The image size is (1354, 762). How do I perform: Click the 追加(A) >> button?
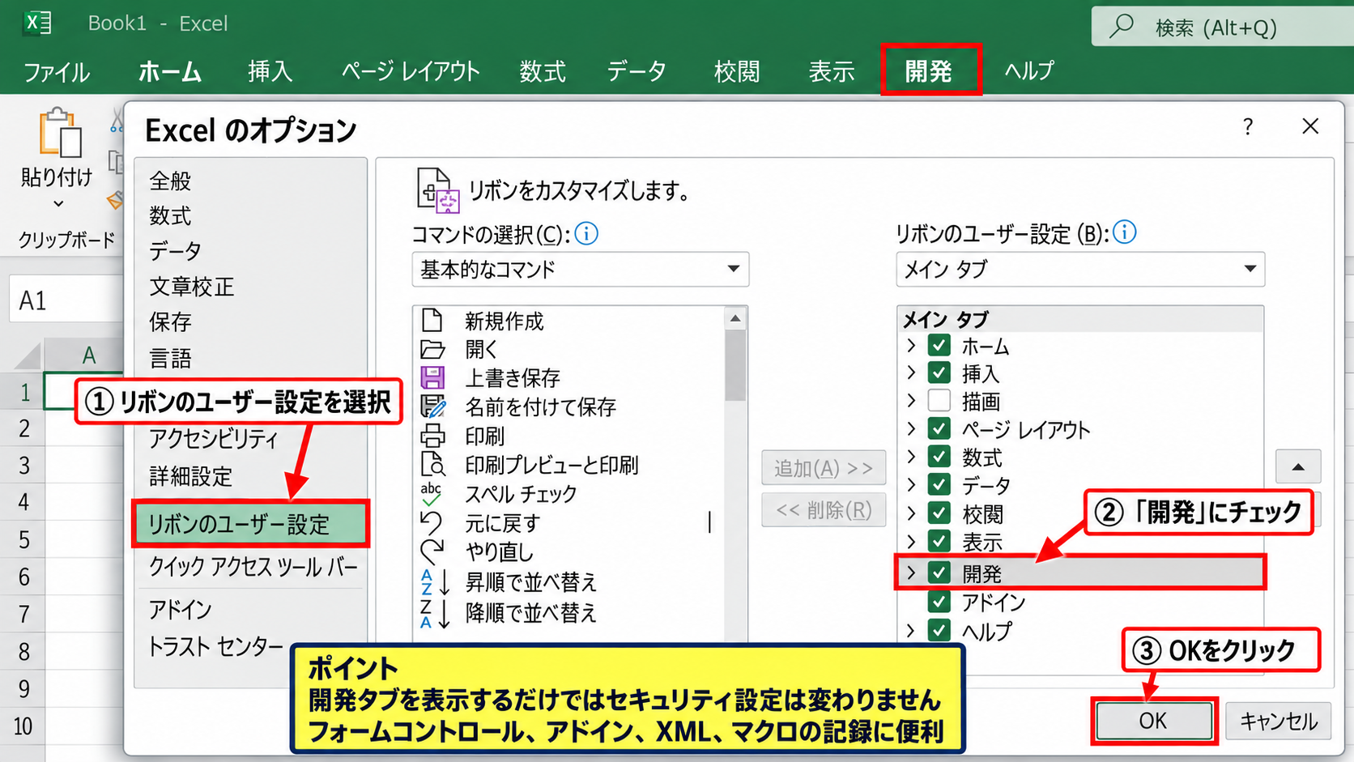pos(824,468)
